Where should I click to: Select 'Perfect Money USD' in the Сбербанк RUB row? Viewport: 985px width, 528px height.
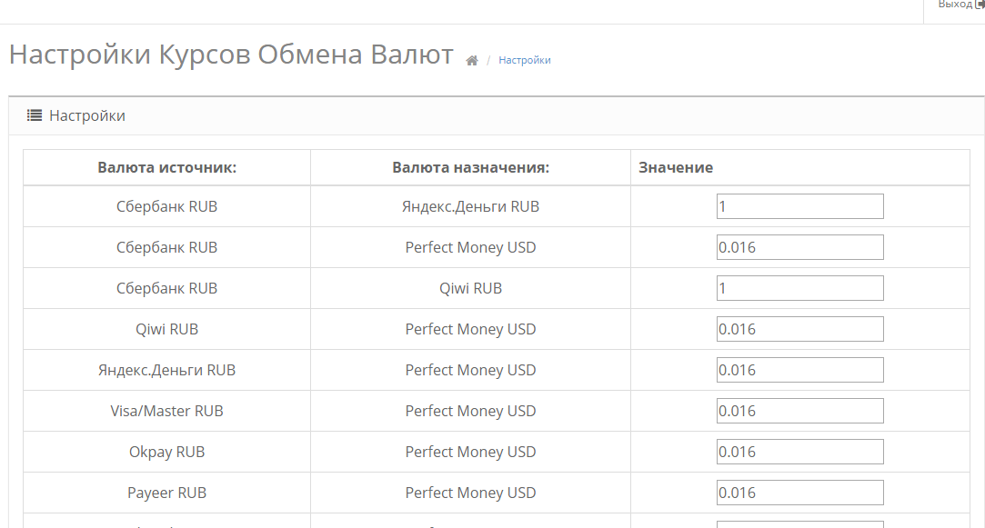click(x=470, y=247)
